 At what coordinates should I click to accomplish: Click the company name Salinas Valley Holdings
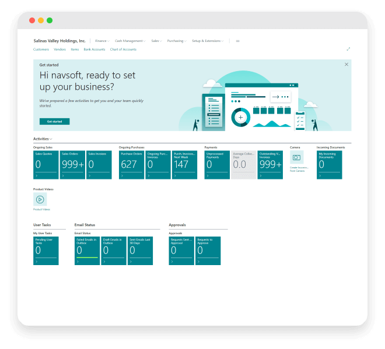click(60, 41)
